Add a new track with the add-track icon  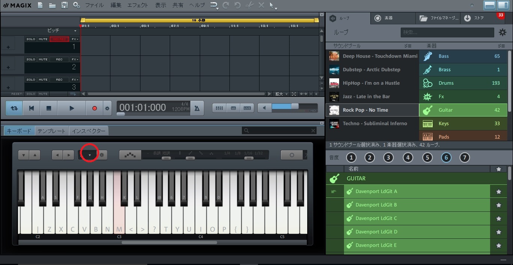click(74, 94)
